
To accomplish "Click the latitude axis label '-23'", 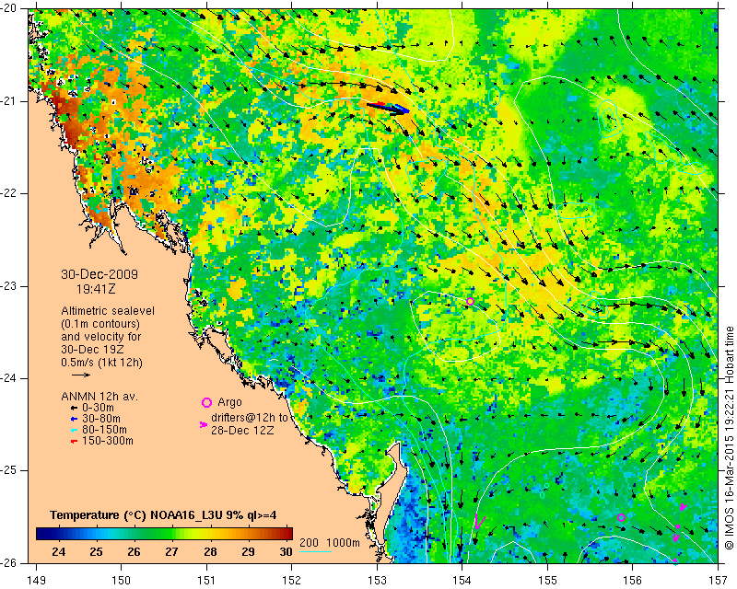I will coord(8,286).
